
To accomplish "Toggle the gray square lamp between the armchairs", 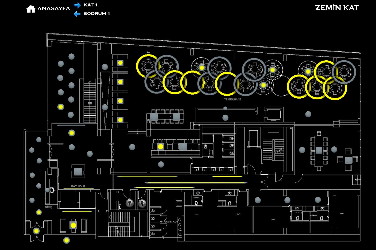I will (x=348, y=160).
